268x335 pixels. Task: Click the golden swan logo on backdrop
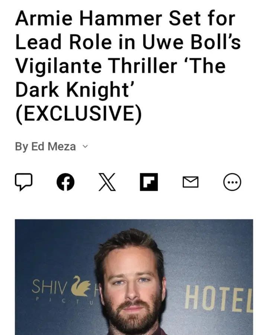(80, 286)
